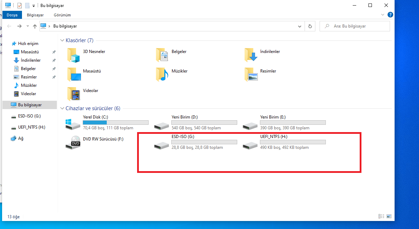Click '70,4 GB boş, 111 GB toplam' text
Viewport: 419px width, 229px height.
tap(108, 128)
